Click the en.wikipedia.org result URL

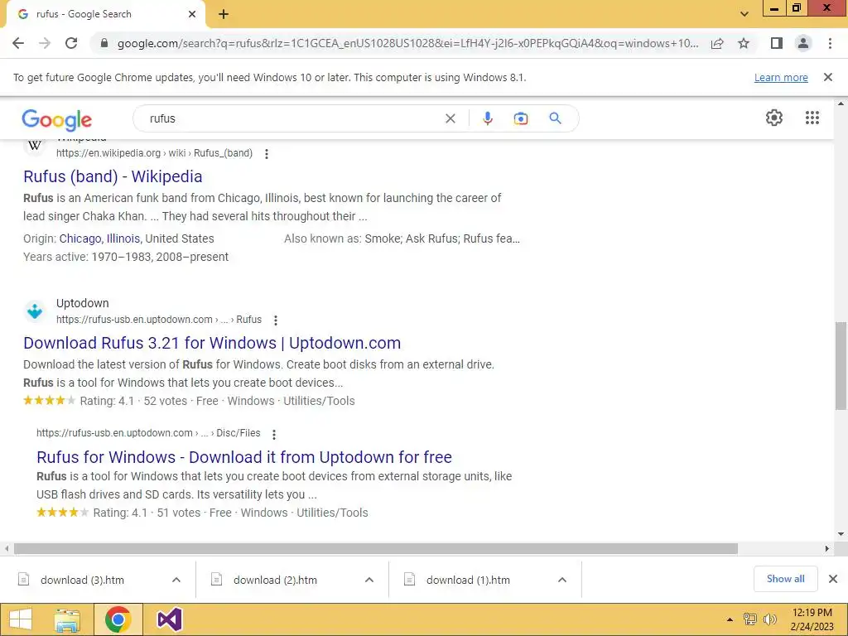coord(154,153)
